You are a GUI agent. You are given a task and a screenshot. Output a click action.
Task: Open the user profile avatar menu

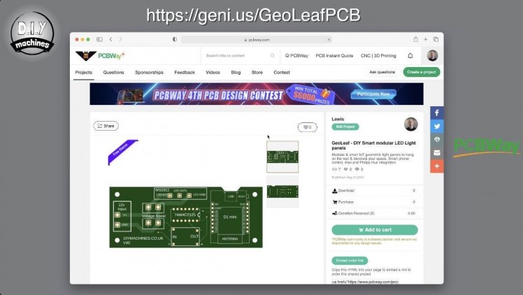coord(432,56)
